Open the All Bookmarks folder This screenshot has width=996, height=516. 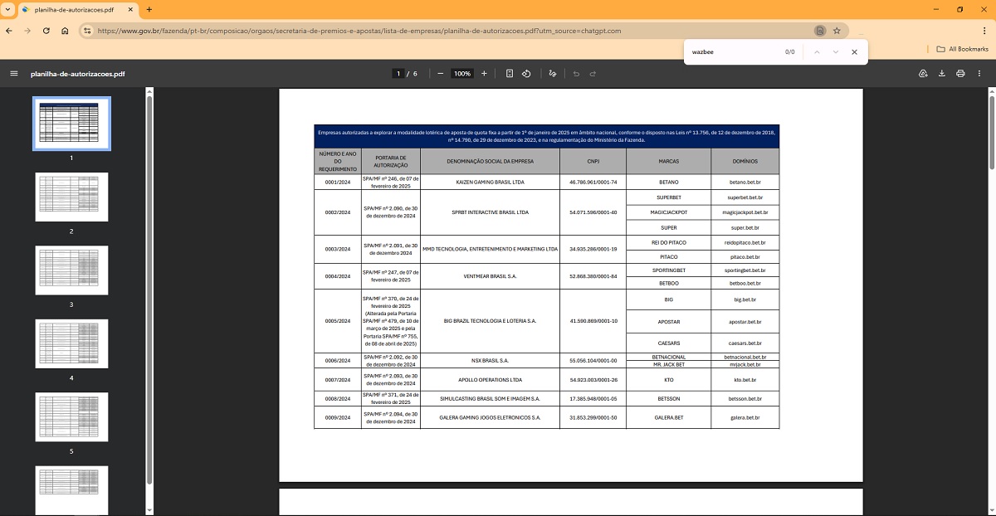click(962, 49)
